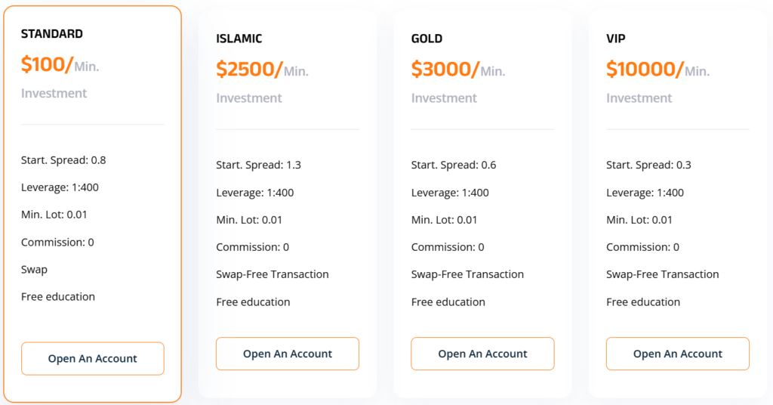Click Start. Spread: 0.8 in Standard card
The image size is (773, 405).
[x=63, y=160]
